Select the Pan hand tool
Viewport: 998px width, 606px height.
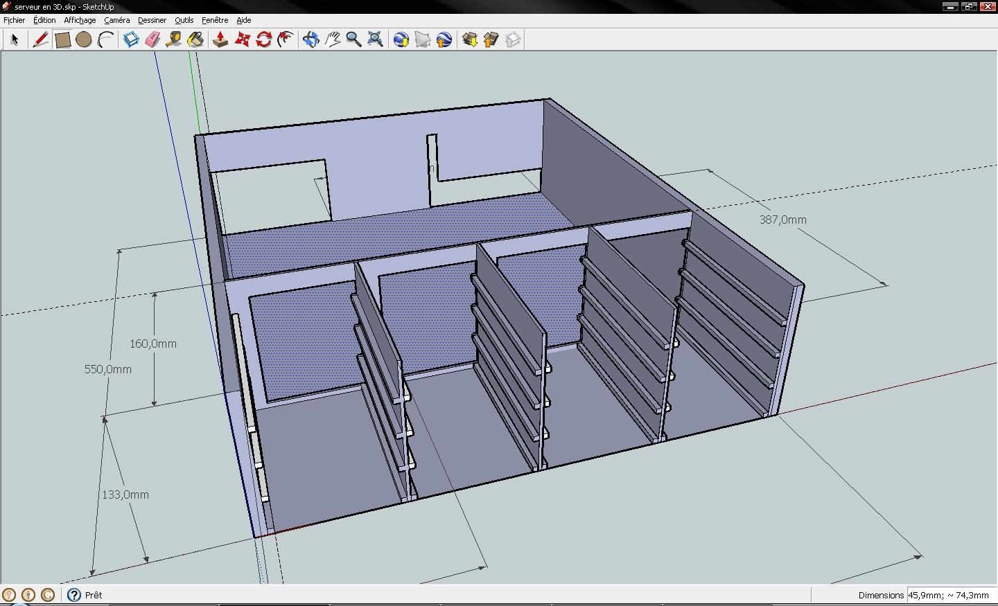[x=333, y=39]
